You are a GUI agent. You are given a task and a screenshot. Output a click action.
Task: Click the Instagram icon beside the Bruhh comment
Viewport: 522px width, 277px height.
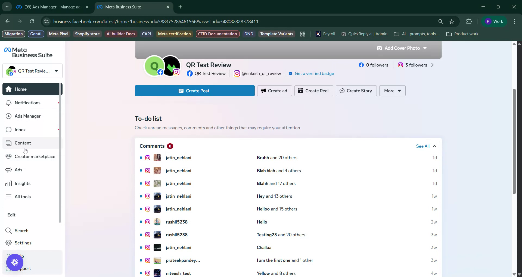[x=148, y=158]
